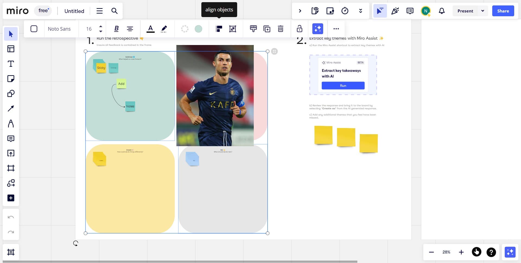
Task: Open the Shapes tool
Action: pyautogui.click(x=11, y=94)
